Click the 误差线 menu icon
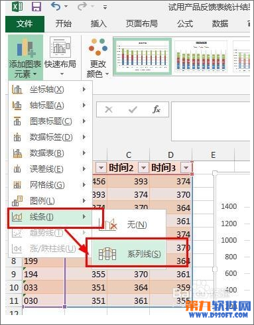The height and width of the screenshot is (325, 254). 17,169
